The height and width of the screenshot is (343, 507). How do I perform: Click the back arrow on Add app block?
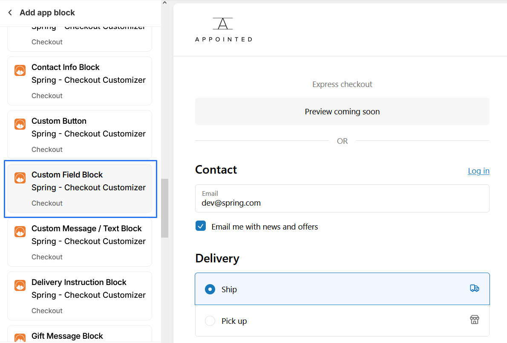(9, 12)
